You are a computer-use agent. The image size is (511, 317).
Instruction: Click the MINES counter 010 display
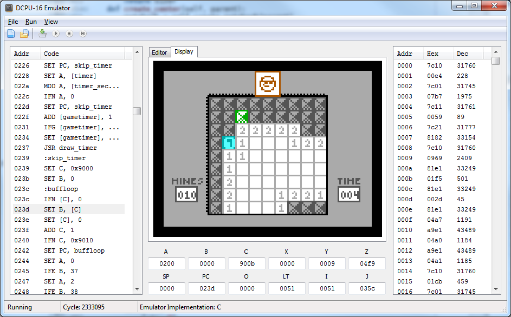point(186,195)
